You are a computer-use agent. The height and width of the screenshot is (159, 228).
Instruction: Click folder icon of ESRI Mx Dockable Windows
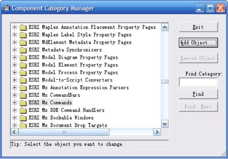point(23,118)
